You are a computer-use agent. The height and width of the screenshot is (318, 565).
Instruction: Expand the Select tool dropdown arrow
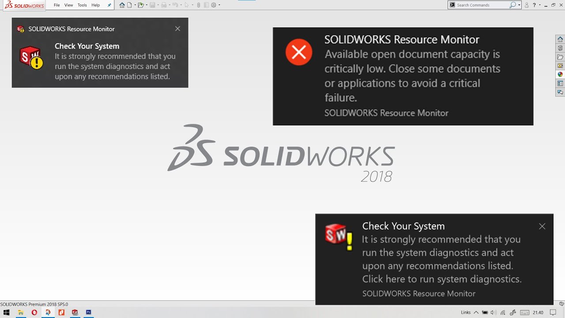tap(192, 5)
